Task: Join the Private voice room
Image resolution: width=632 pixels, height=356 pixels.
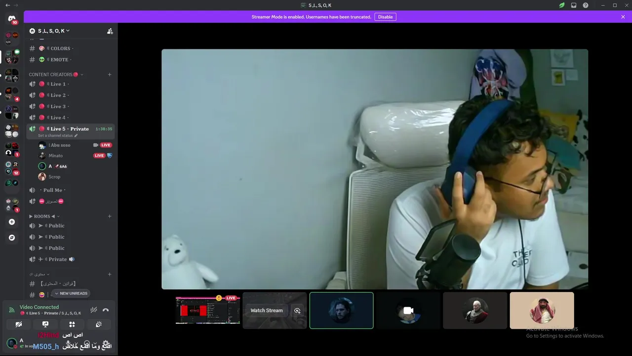Action: click(71, 259)
